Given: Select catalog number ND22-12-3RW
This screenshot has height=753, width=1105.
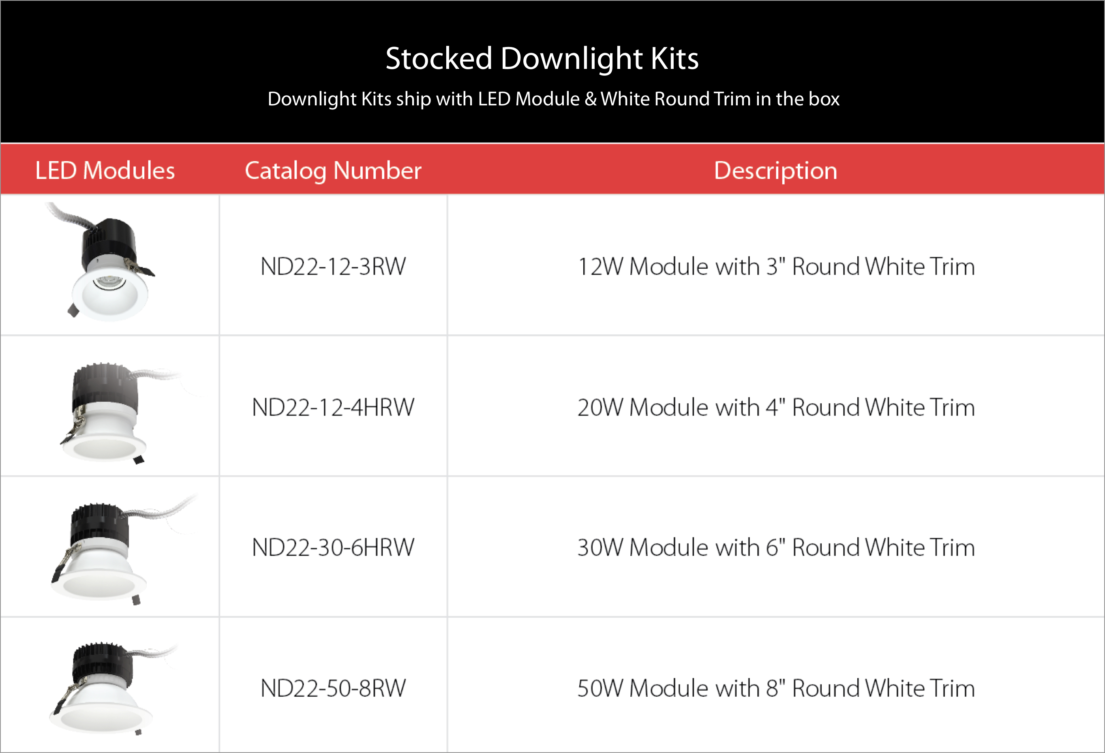Looking at the screenshot, I should 333,266.
